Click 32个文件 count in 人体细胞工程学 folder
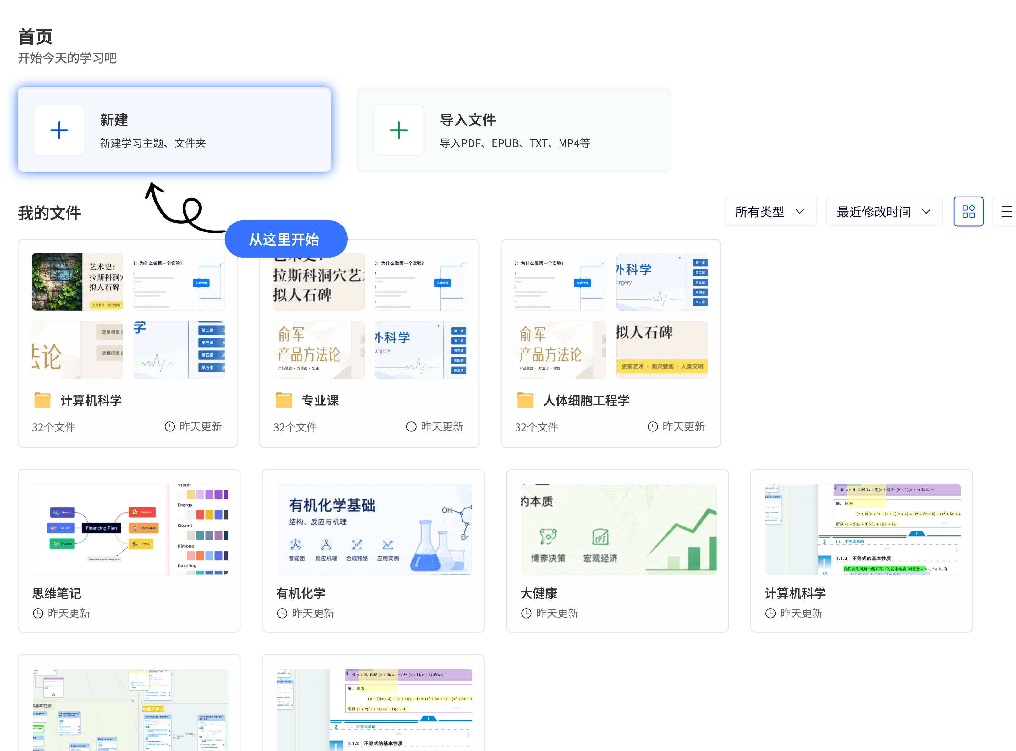1016x751 pixels. pyautogui.click(x=536, y=427)
